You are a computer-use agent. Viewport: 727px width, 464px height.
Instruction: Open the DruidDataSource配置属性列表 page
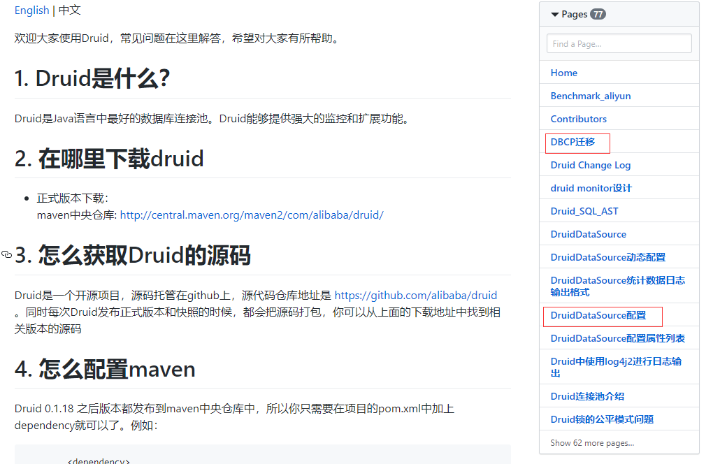click(x=617, y=338)
